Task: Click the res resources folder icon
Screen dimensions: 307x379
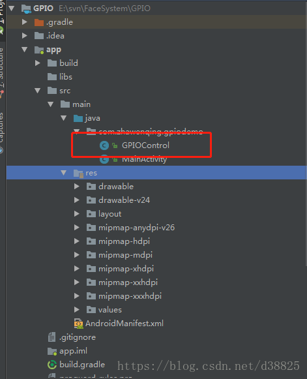Action: click(78, 174)
